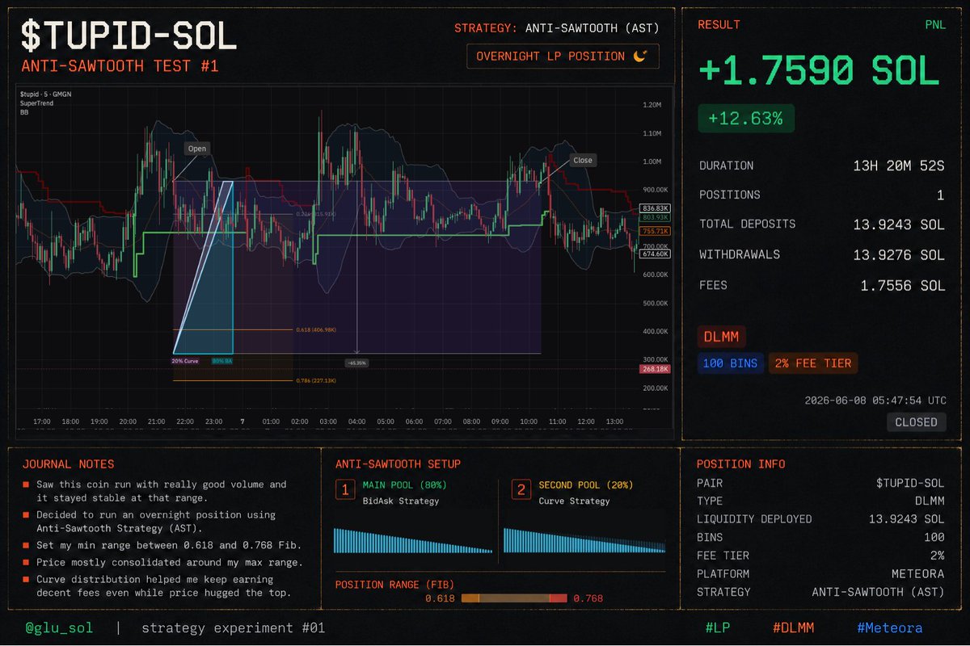Click the Second Pool liquidity bar chart
Screen dimensions: 970x646
584,541
